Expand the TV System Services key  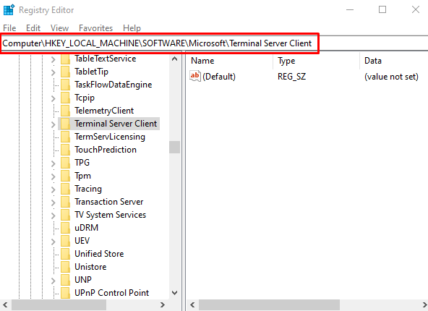pos(54,216)
